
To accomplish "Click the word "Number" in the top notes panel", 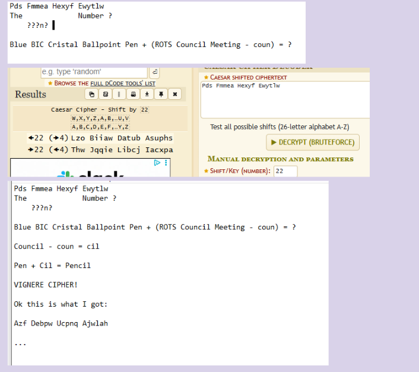I will pos(91,16).
